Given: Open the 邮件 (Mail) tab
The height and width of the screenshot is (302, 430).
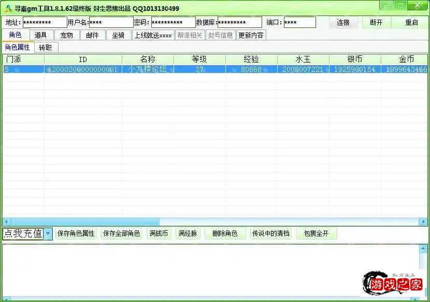Looking at the screenshot, I should click(x=93, y=35).
